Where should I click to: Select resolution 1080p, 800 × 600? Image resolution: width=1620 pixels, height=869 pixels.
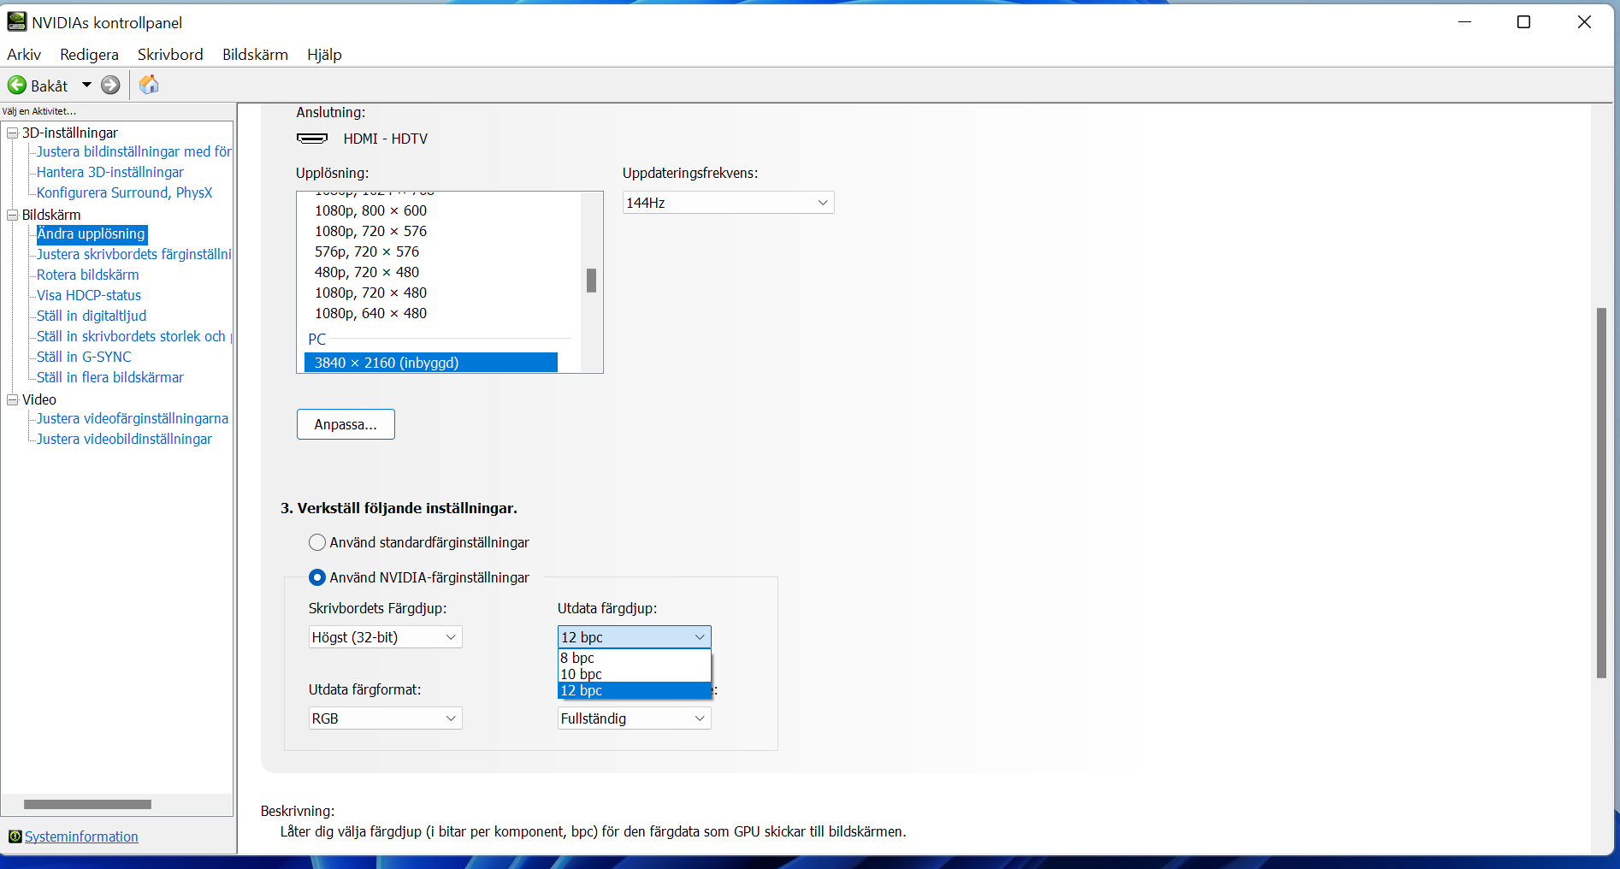pos(370,210)
